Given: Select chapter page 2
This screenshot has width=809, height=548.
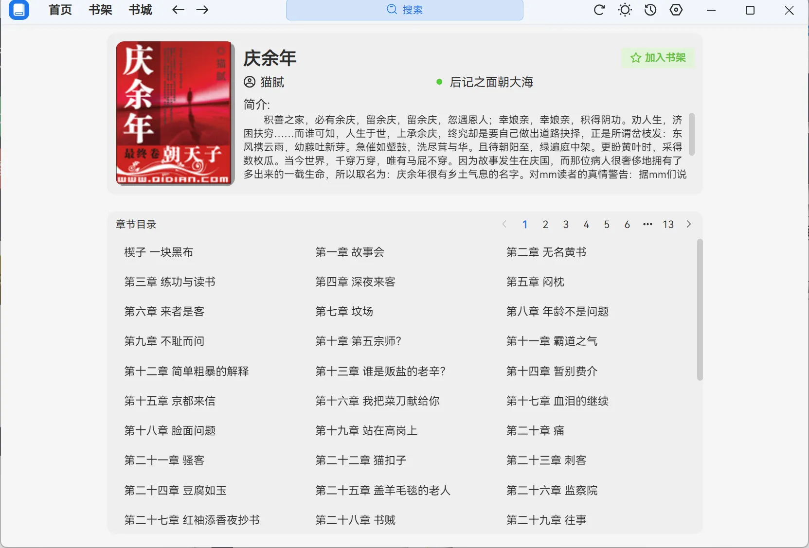Looking at the screenshot, I should point(545,224).
